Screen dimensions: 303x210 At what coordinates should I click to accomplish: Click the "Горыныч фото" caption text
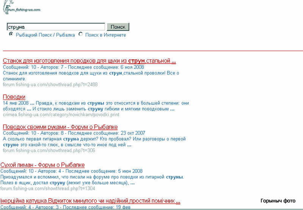[x=278, y=201]
